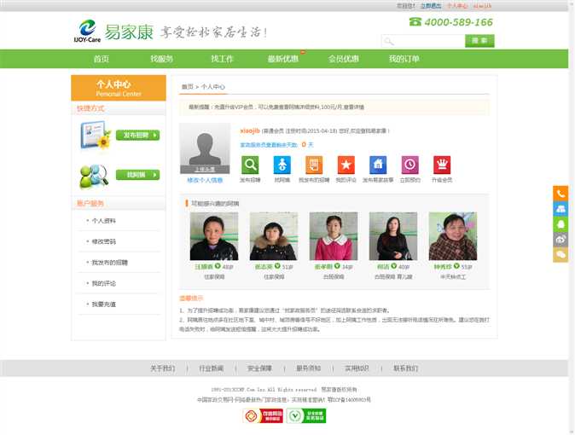575x435 pixels.
Task: Open the 找工作 navigation tab
Action: (x=222, y=59)
